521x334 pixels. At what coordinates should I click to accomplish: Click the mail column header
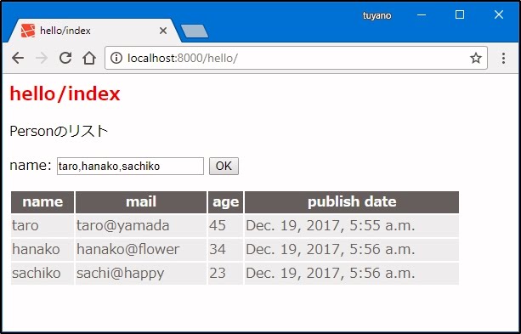pyautogui.click(x=141, y=202)
